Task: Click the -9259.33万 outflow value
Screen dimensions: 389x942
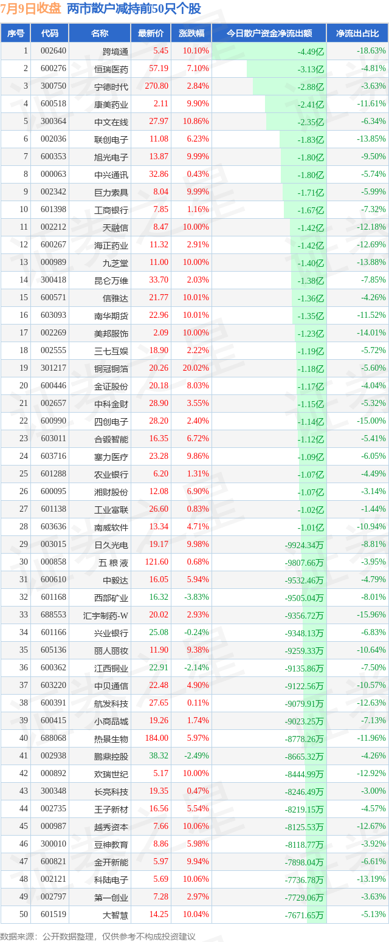Action: click(304, 650)
